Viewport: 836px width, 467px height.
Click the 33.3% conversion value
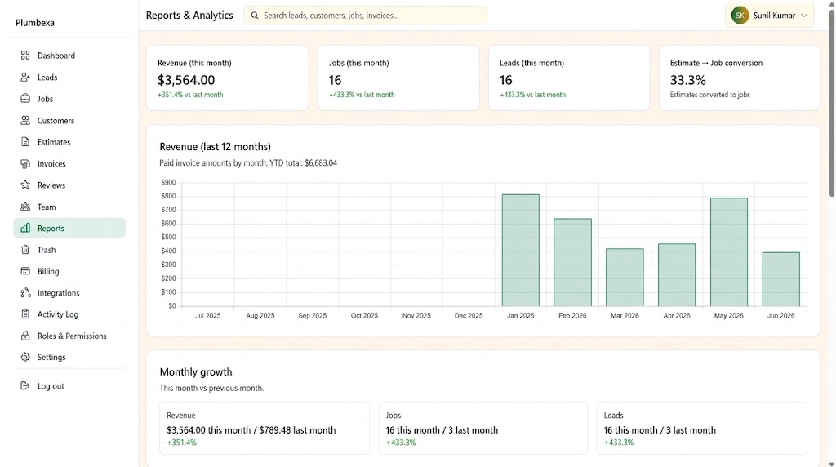click(687, 80)
